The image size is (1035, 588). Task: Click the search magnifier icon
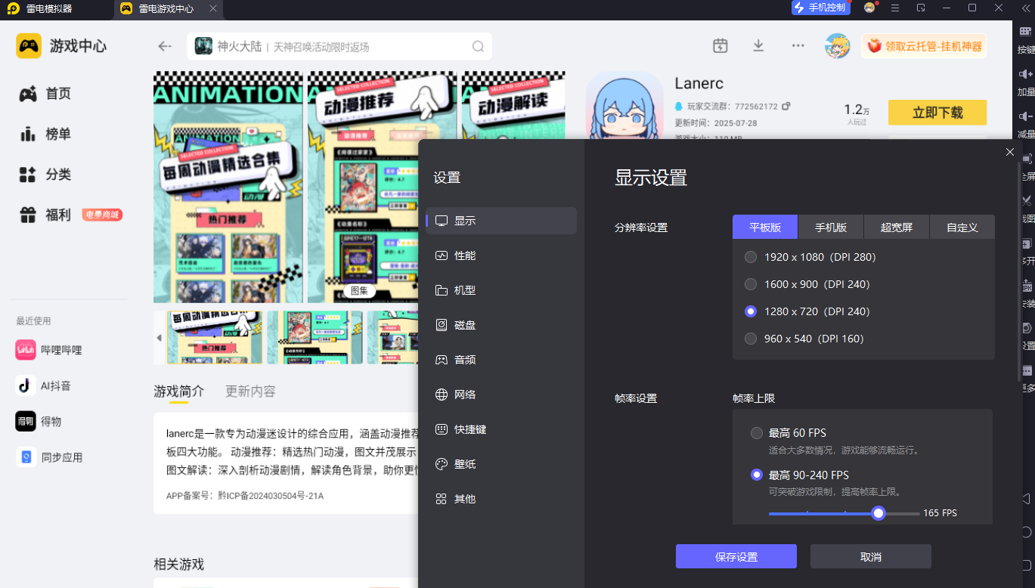pyautogui.click(x=478, y=46)
